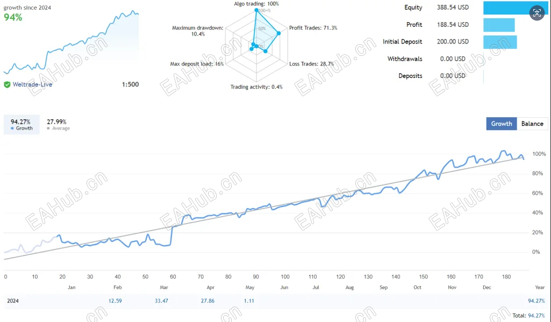This screenshot has height=322, width=551.
Task: Toggle the 94.27% Growth series legend
Action: 22,124
